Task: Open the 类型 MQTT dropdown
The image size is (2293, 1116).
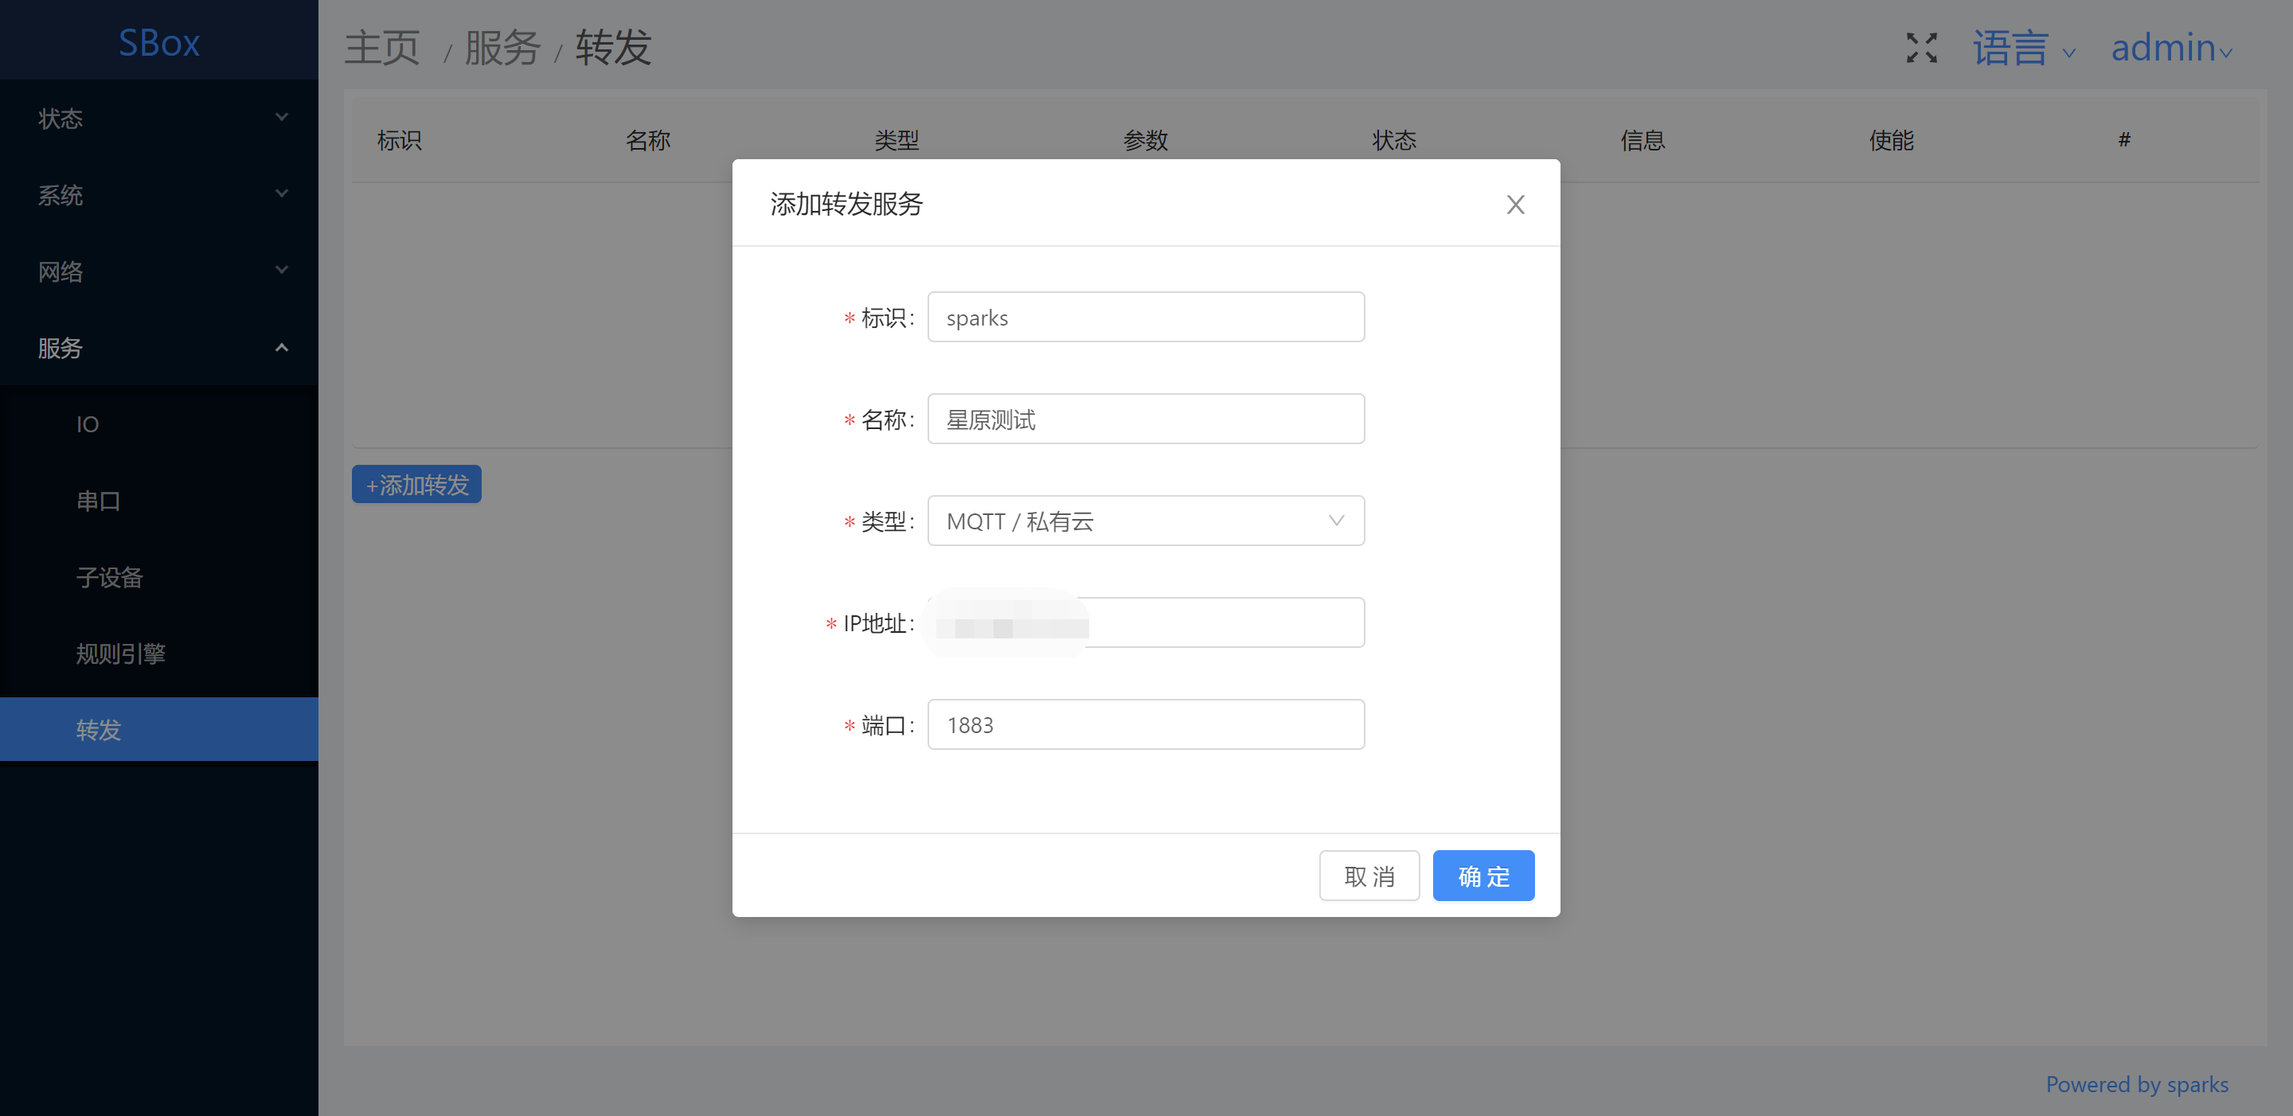Action: tap(1145, 521)
